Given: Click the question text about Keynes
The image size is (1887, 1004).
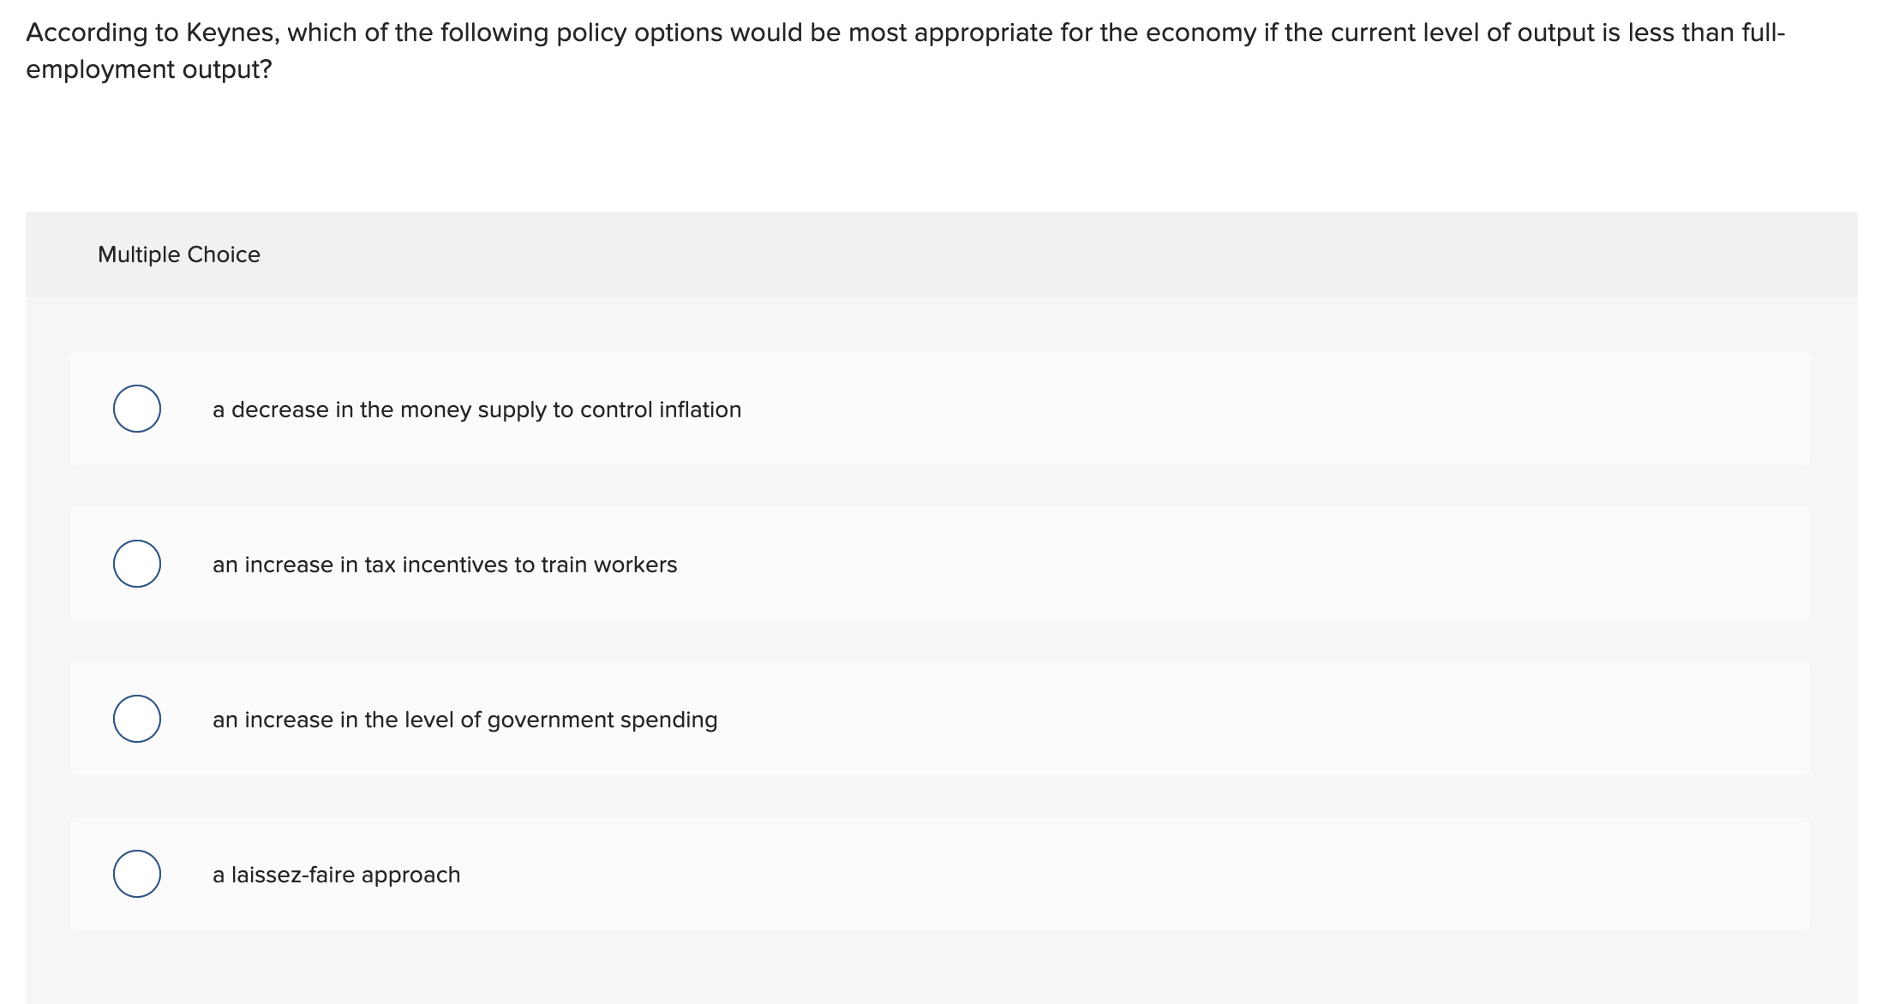Looking at the screenshot, I should [600, 33].
